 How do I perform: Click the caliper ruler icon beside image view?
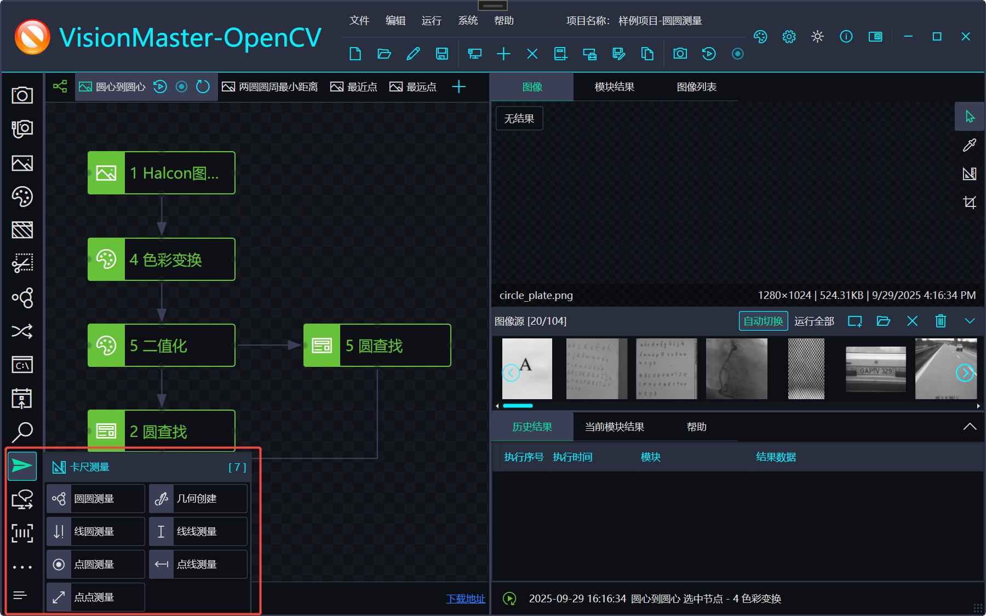pos(969,174)
